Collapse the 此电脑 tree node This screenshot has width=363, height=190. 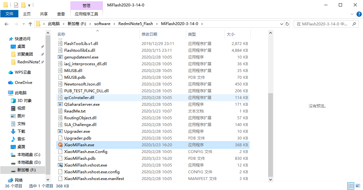click(5, 93)
